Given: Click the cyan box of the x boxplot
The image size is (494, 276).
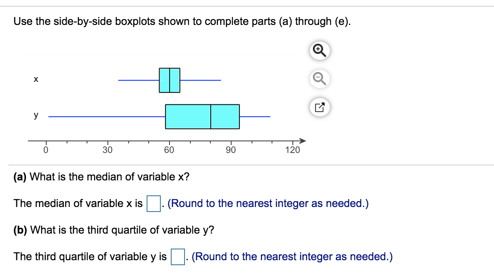Looking at the screenshot, I should click(x=170, y=80).
